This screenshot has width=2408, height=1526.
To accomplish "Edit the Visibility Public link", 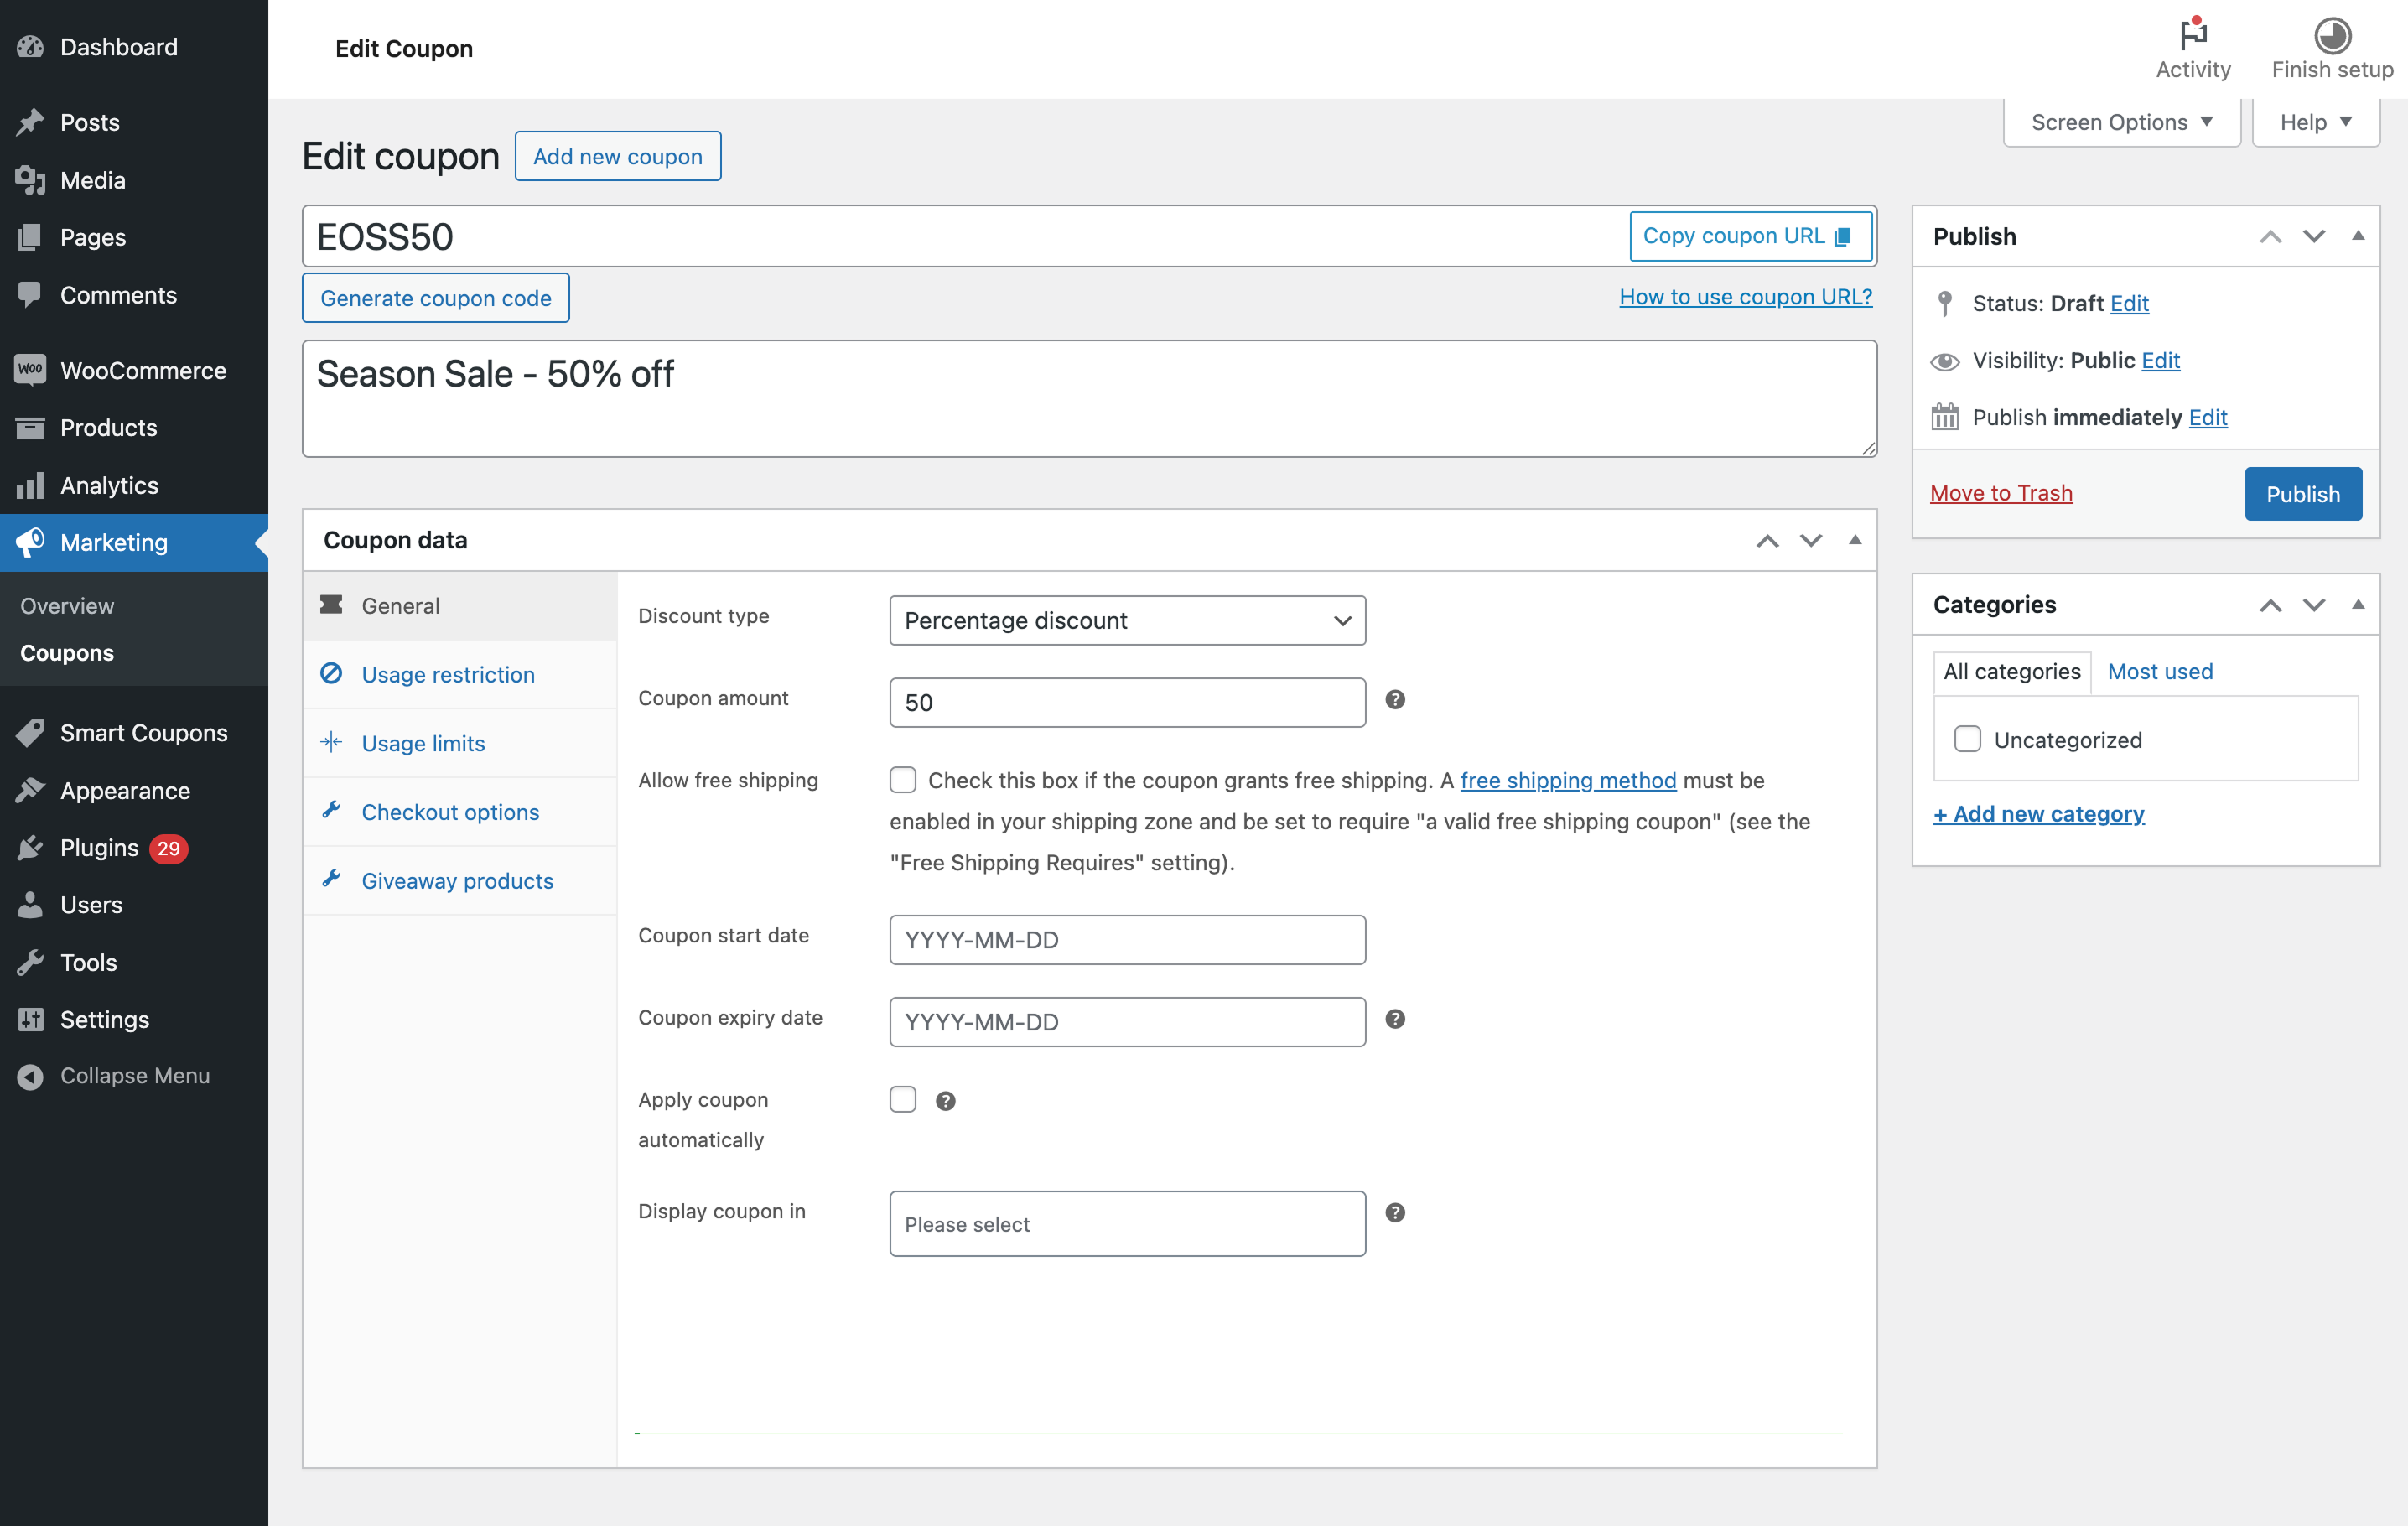I will pyautogui.click(x=2160, y=360).
